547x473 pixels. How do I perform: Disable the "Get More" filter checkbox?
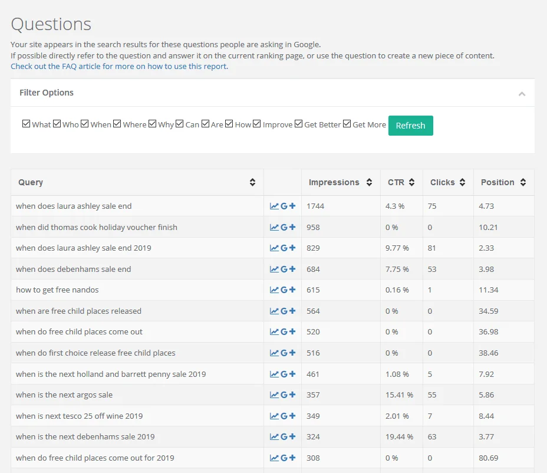(x=347, y=124)
